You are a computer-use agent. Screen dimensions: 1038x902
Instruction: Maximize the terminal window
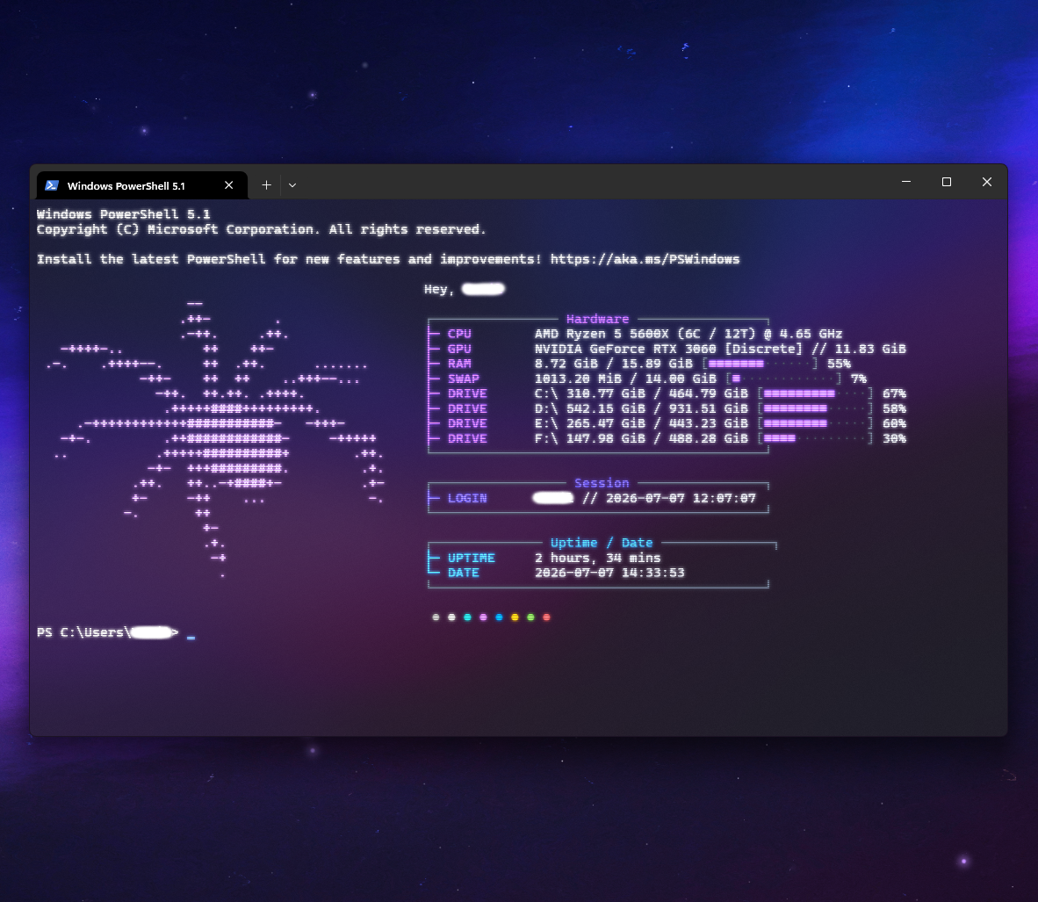[x=947, y=182]
